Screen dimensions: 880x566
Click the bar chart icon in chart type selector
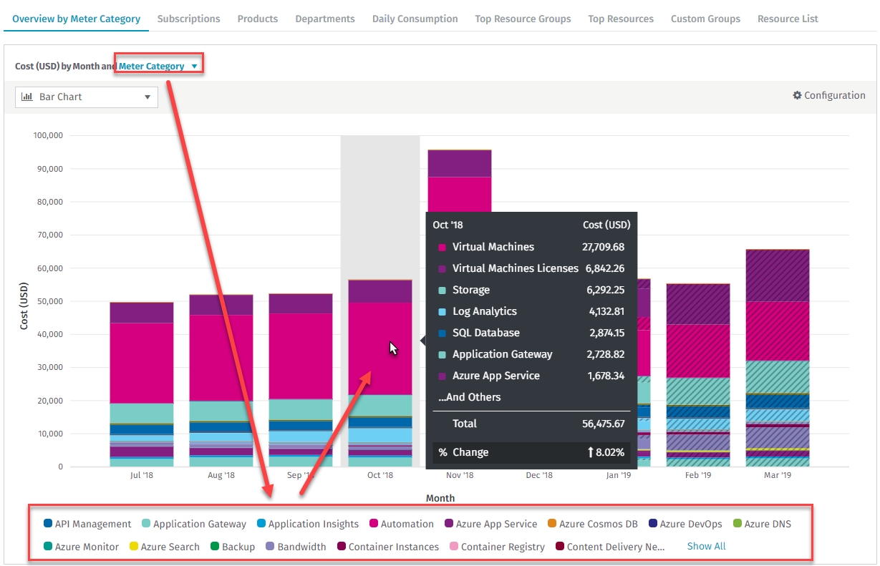[27, 97]
